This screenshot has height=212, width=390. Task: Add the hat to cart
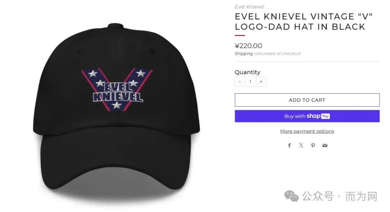(x=307, y=100)
